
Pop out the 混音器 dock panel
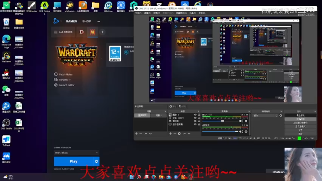tap(249, 111)
